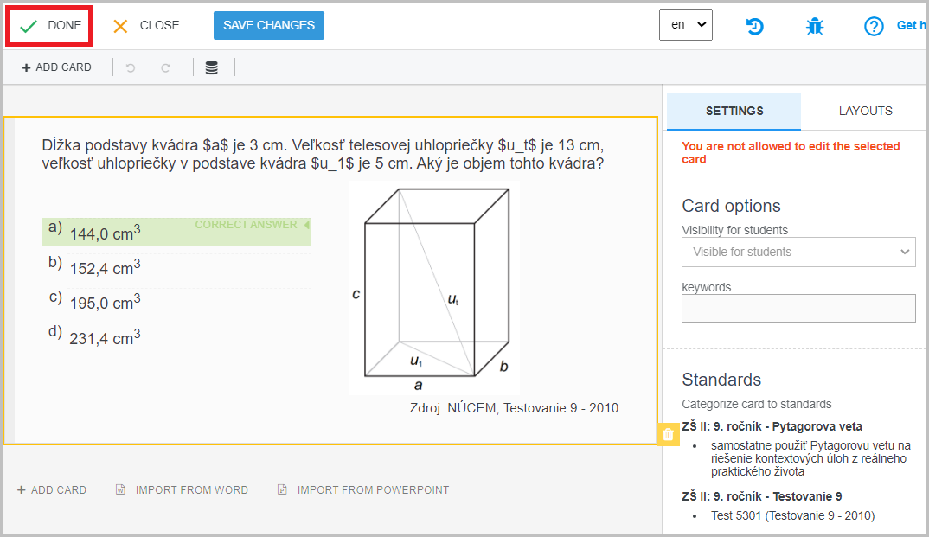929x537 pixels.
Task: Expand the Visibility for students dropdown
Action: pos(798,252)
